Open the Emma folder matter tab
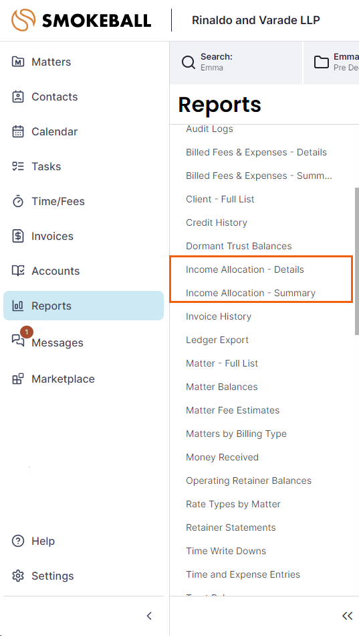 tap(332, 62)
